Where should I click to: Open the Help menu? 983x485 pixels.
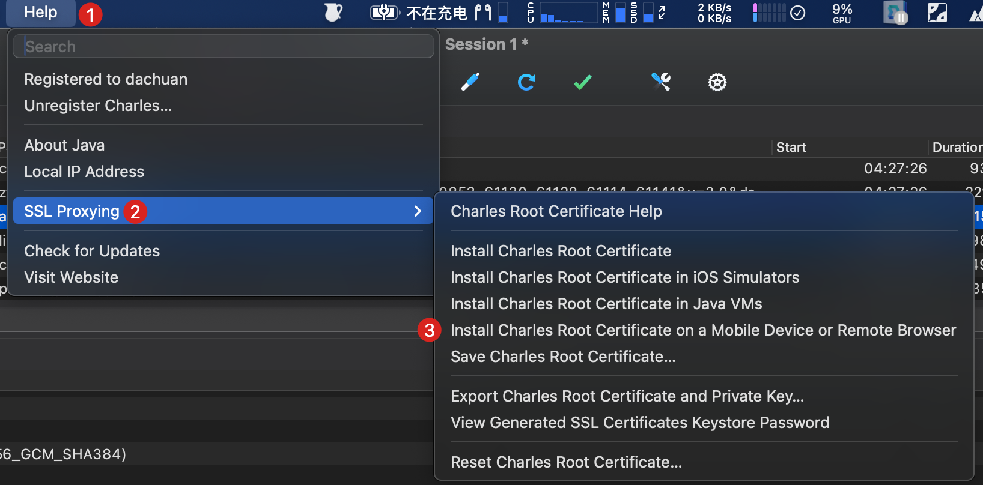[x=41, y=12]
